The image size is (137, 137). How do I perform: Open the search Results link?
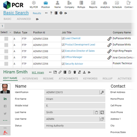pos(37,13)
